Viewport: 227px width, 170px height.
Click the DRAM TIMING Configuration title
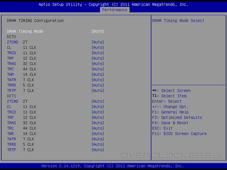click(35, 21)
